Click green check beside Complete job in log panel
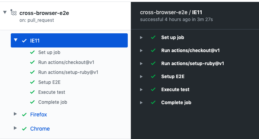 pos(153,102)
